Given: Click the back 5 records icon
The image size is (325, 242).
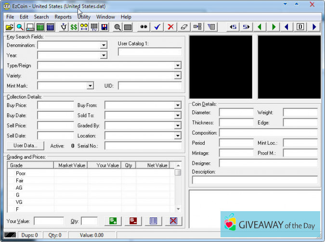Looking at the screenshot, I should click(x=233, y=27).
